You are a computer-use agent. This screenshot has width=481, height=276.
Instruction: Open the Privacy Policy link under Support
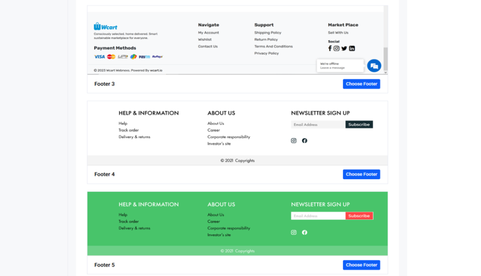(x=266, y=54)
